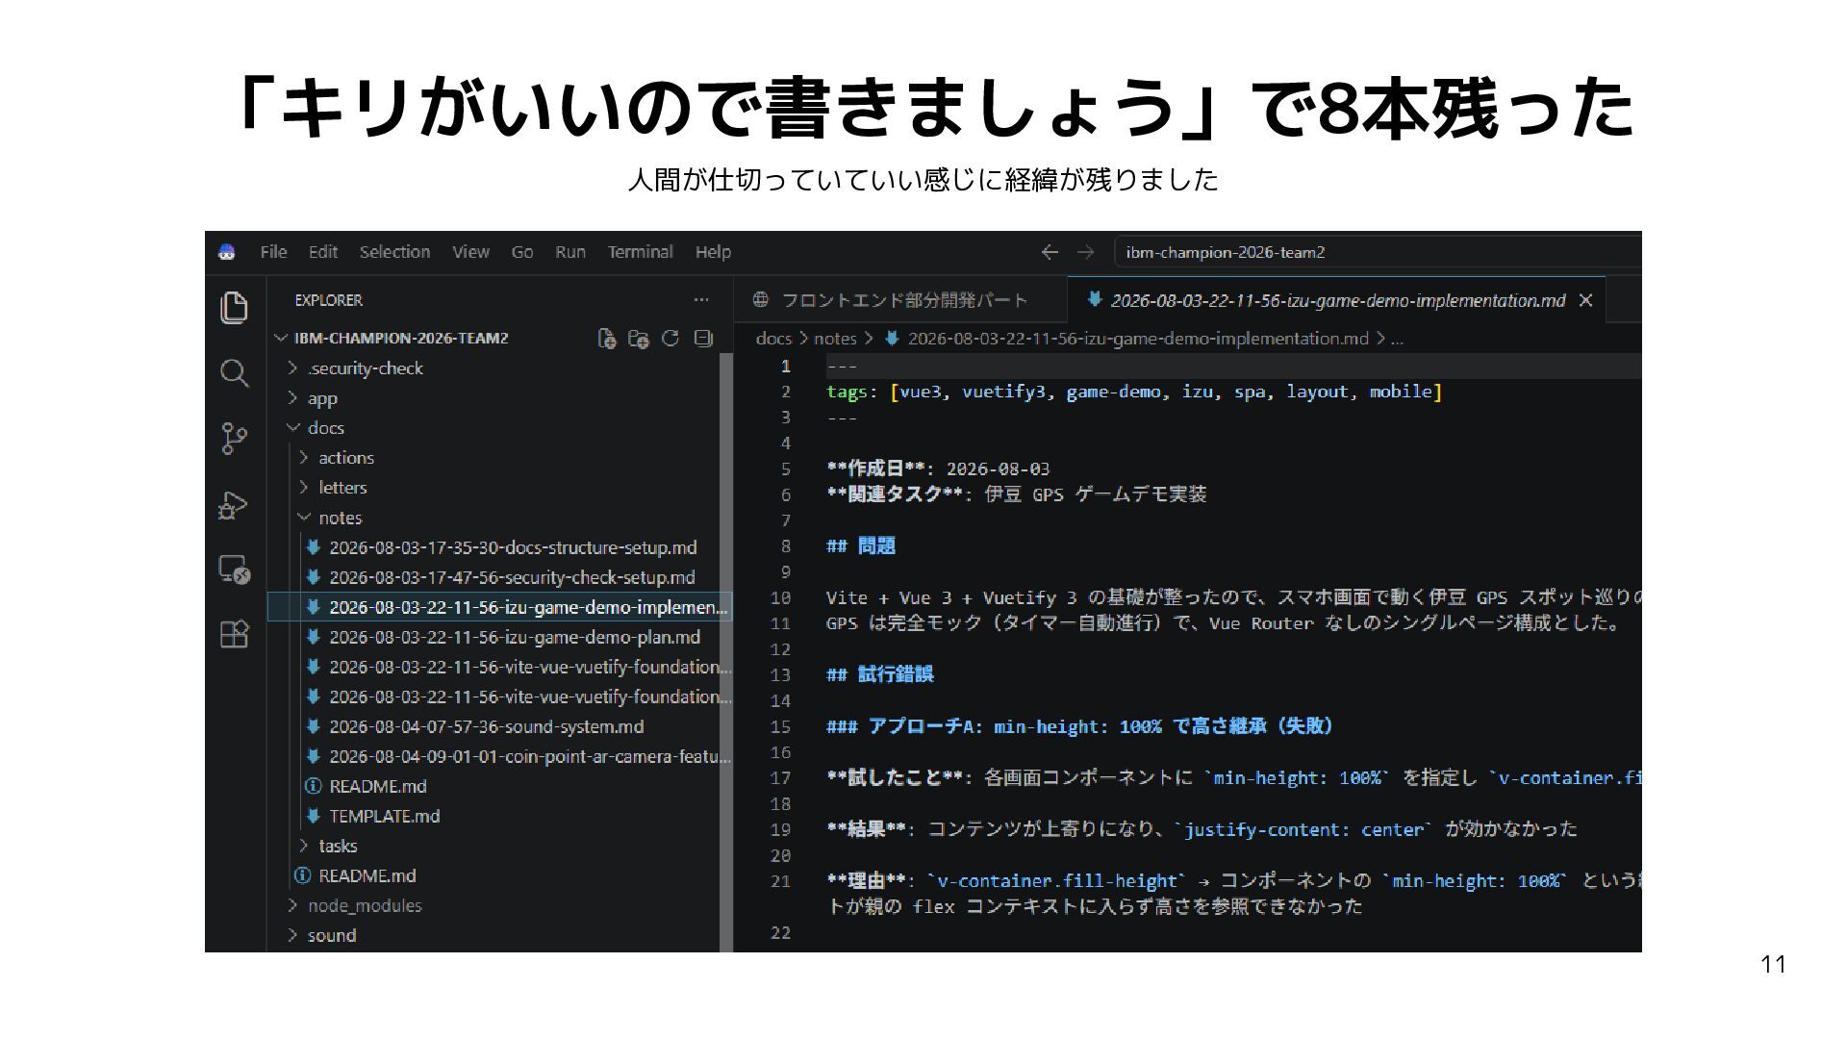1847x1039 pixels.
Task: Switch to the フロントエンド部分開発パート tab
Action: coord(900,300)
